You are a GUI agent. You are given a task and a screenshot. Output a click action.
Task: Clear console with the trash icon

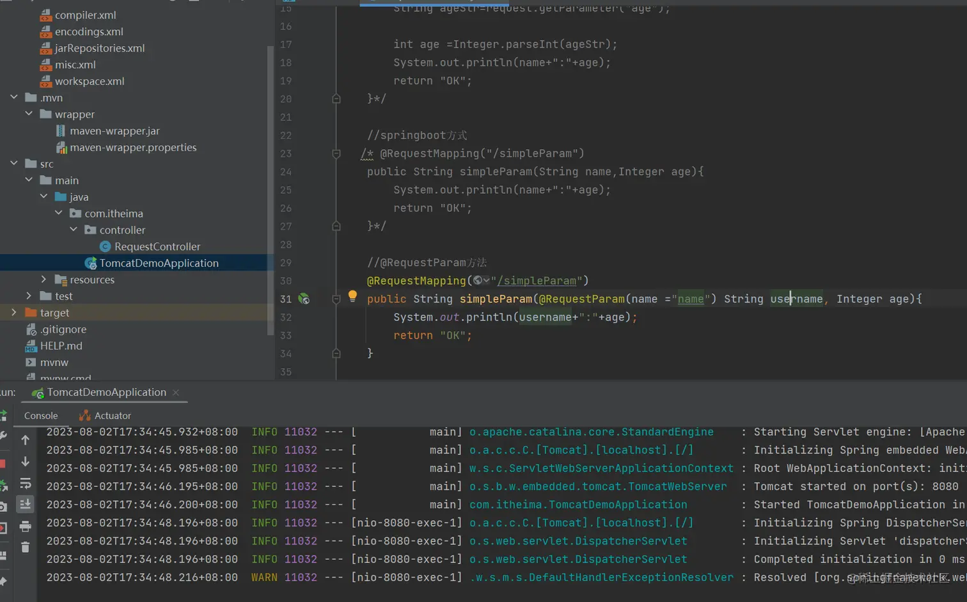26,548
